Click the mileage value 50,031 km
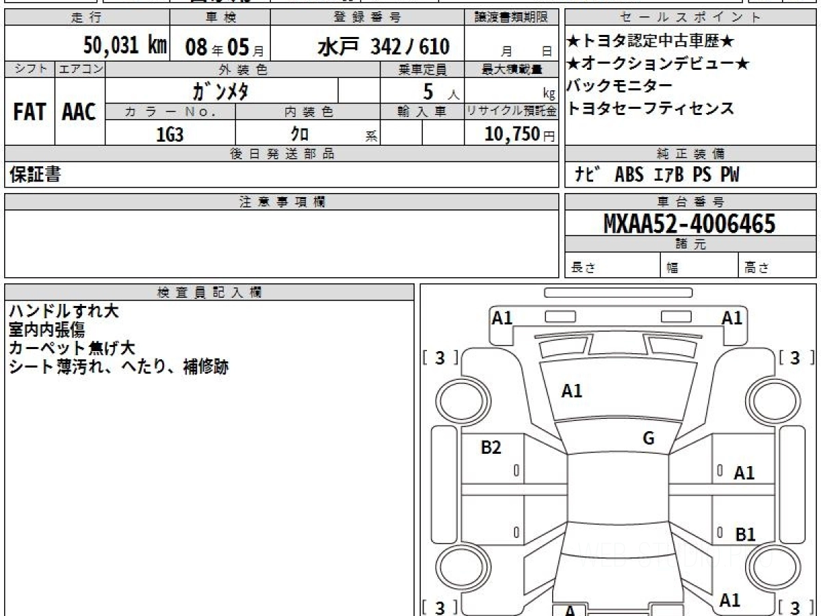 (x=125, y=46)
